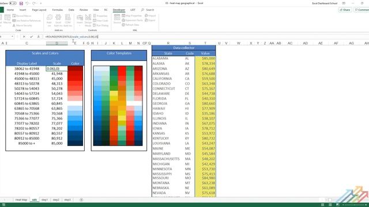The width and height of the screenshot is (369, 207).
Task: Toggle the AutoSave switch
Action: point(13,3)
